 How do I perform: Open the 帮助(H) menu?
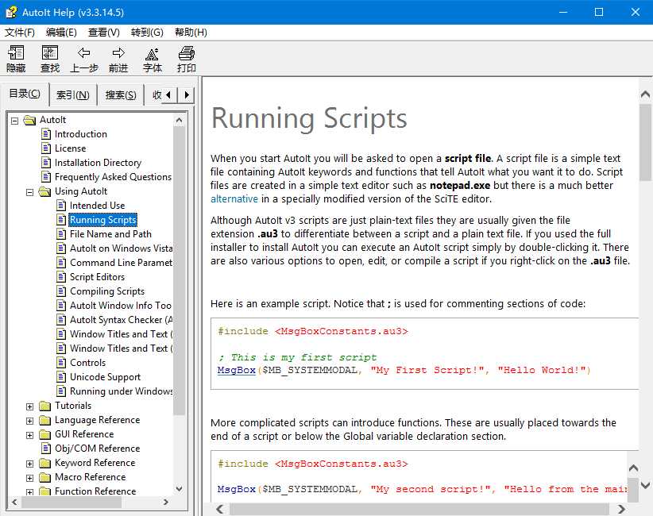click(191, 33)
